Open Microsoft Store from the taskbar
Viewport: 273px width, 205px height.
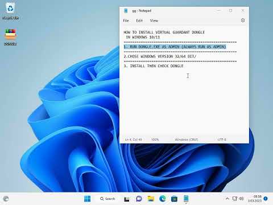(174, 199)
